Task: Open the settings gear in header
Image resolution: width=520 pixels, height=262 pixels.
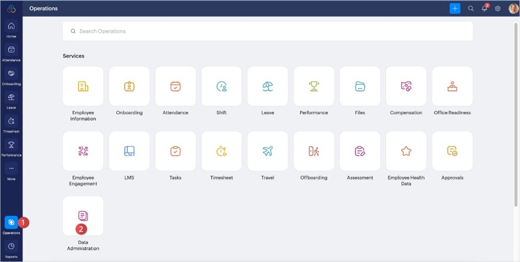Action: coord(498,9)
